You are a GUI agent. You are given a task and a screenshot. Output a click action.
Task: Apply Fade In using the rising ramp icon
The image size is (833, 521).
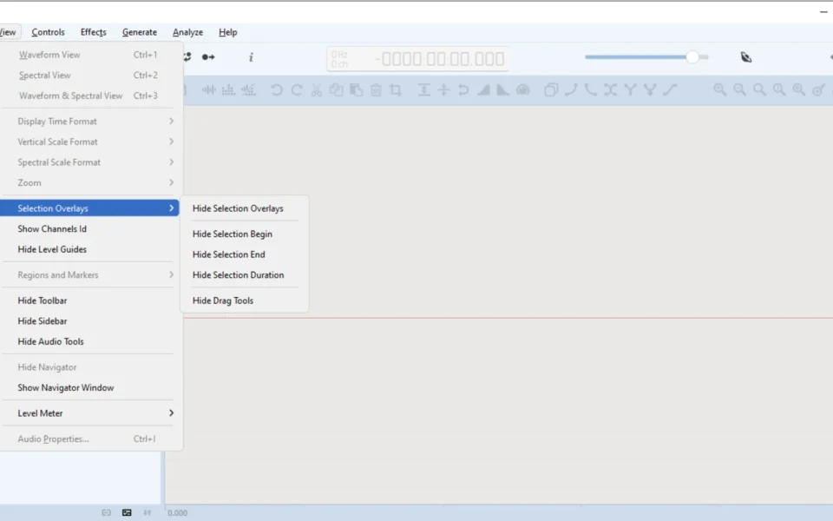click(483, 89)
